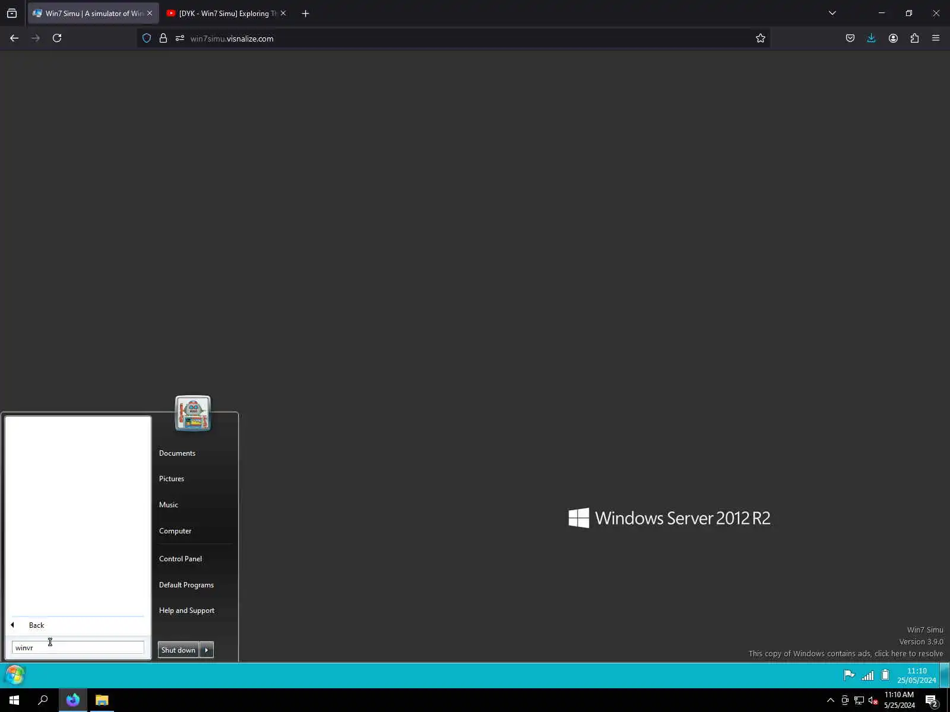Open Computer in Start menu
Image resolution: width=950 pixels, height=712 pixels.
175,531
